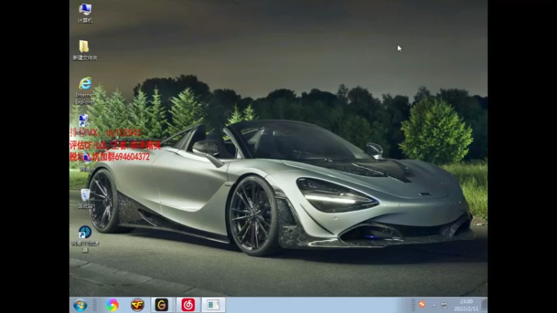Open the Sogou input S tray icon
The height and width of the screenshot is (313, 557).
(x=422, y=305)
